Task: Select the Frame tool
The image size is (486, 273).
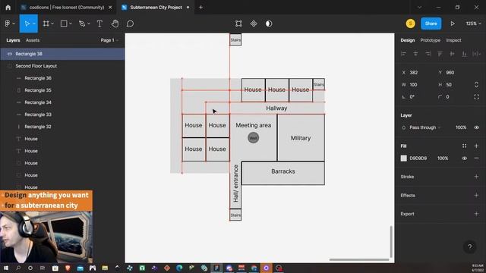Action: 46,24
